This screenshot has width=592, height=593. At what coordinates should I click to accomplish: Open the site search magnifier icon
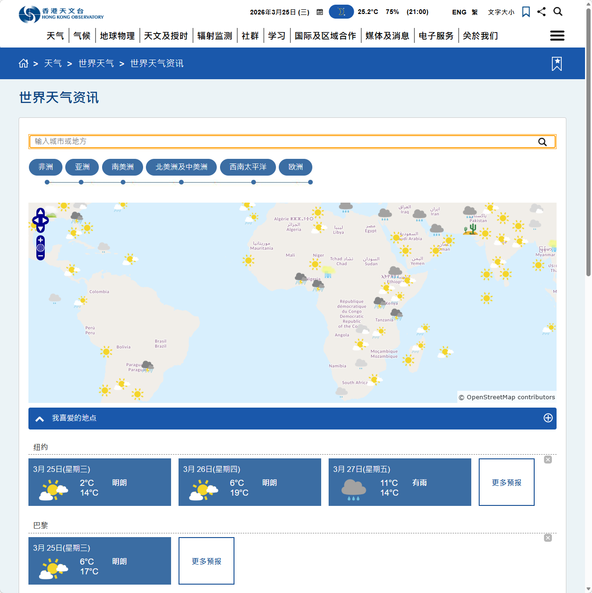(x=558, y=12)
